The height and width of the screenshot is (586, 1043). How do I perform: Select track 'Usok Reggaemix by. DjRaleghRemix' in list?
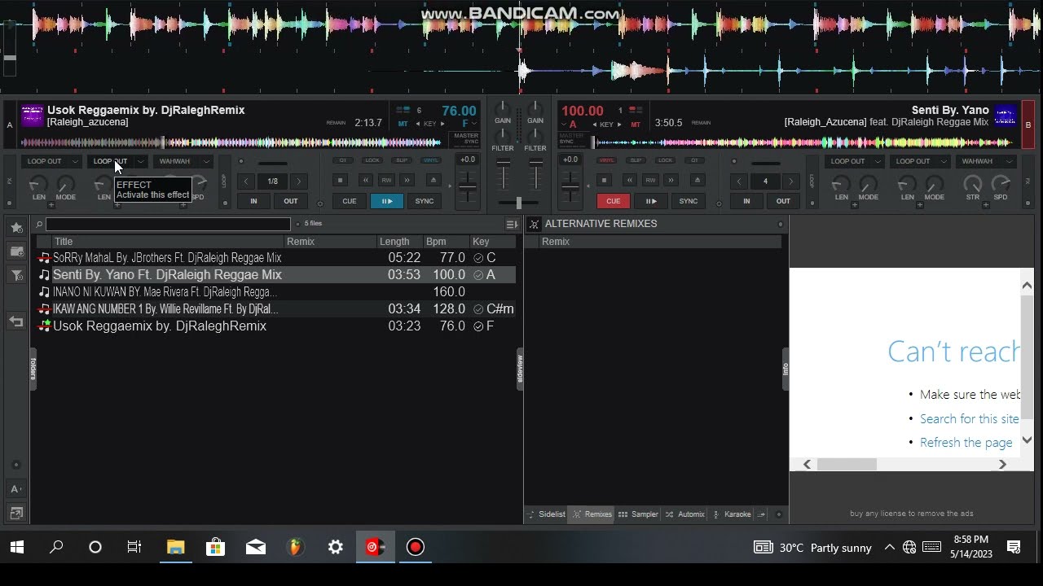tap(277, 326)
